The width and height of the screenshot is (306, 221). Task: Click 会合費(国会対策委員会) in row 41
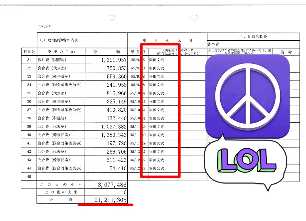click(60, 143)
